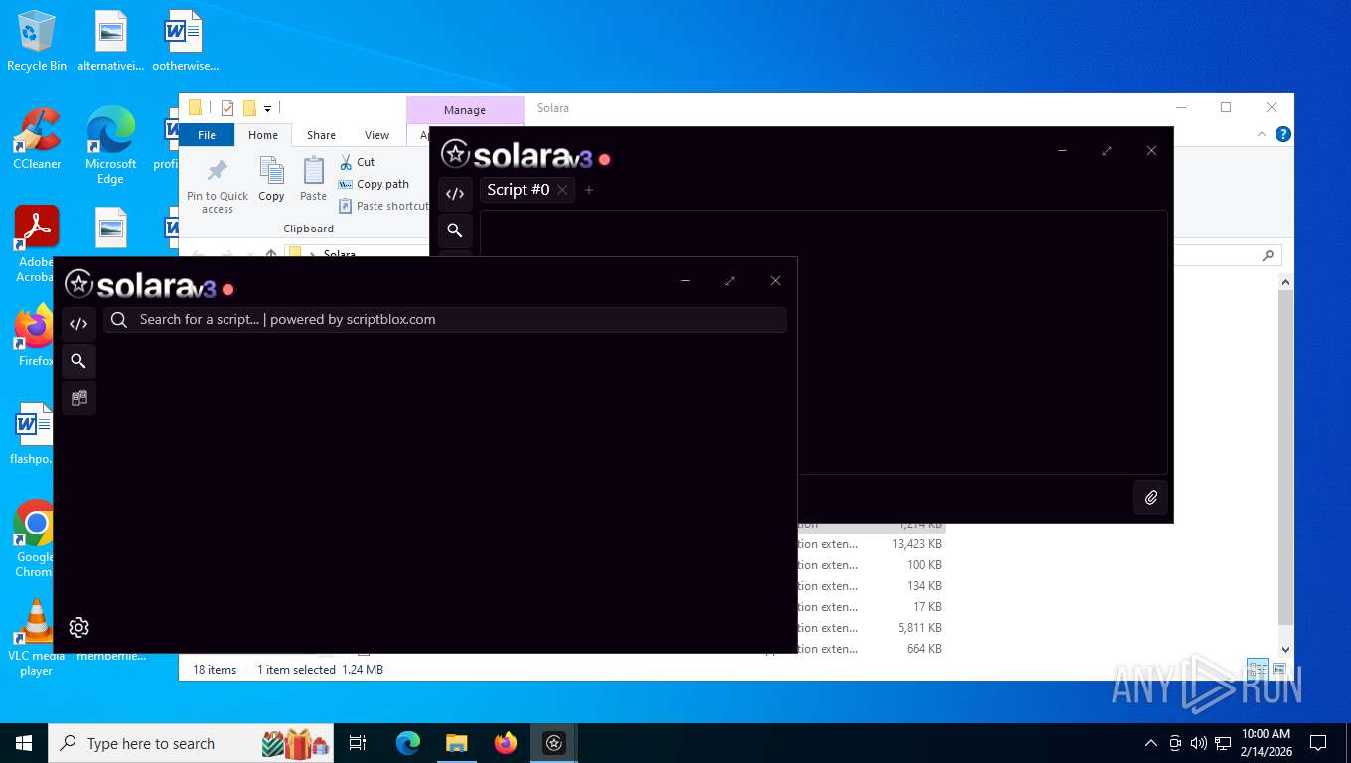The width and height of the screenshot is (1351, 763).
Task: Open the Manage contextual tab
Action: tap(465, 110)
